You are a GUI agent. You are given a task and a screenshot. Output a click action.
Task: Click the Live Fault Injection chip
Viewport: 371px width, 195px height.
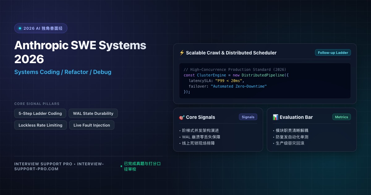click(92, 125)
